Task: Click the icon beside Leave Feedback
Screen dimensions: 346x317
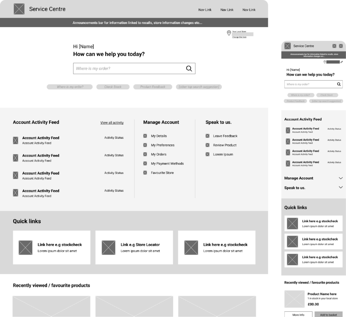Action: [207, 136]
